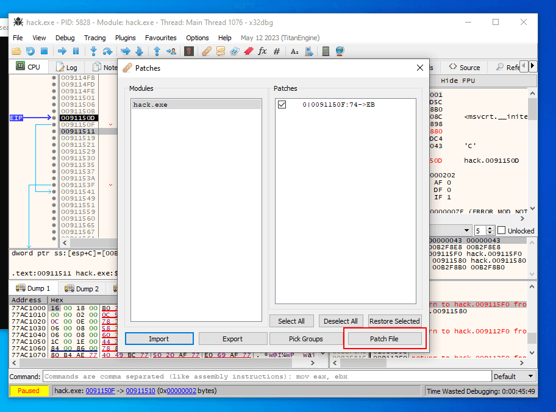Viewport: 556px width, 412px height.
Task: Click the Deselect All button
Action: (x=341, y=321)
